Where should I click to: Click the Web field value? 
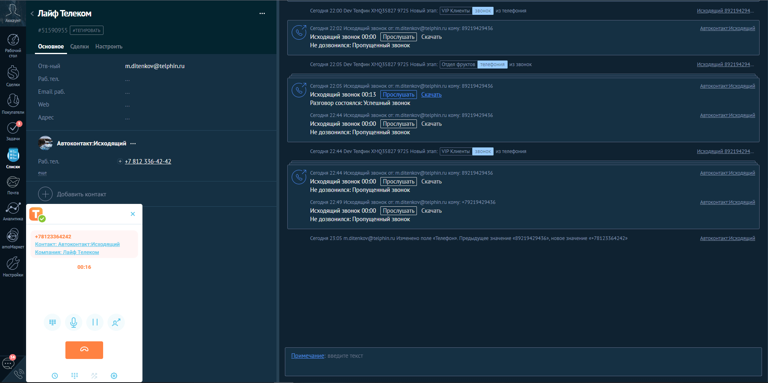coord(127,105)
